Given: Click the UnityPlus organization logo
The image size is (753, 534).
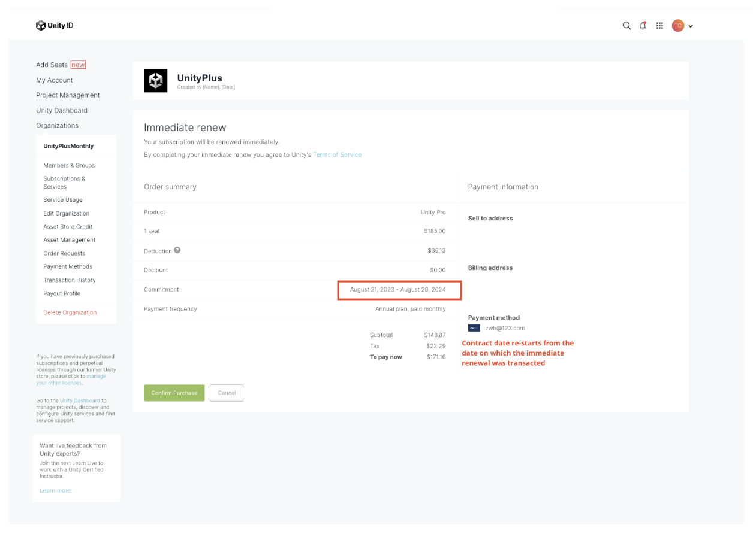Looking at the screenshot, I should 156,81.
